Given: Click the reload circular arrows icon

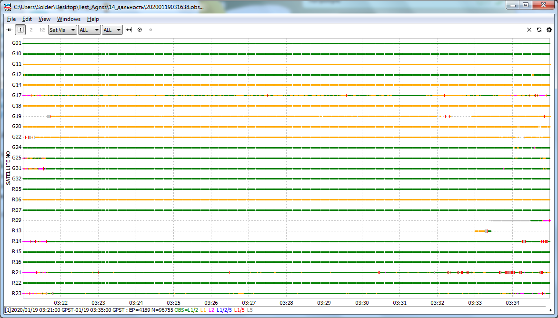Looking at the screenshot, I should pyautogui.click(x=539, y=30).
